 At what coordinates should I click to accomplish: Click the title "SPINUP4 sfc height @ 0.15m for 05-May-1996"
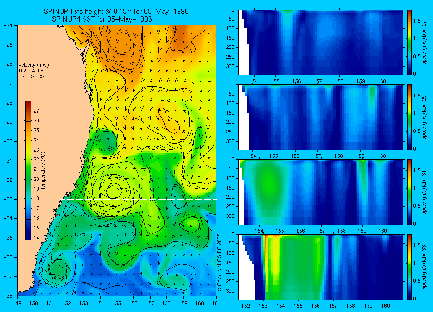[116, 12]
